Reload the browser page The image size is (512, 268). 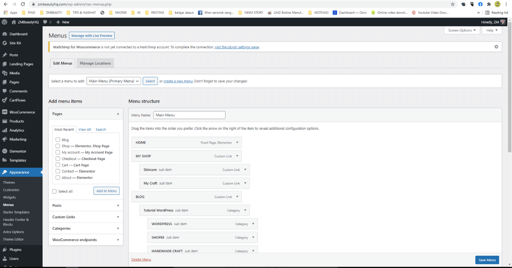click(x=23, y=4)
